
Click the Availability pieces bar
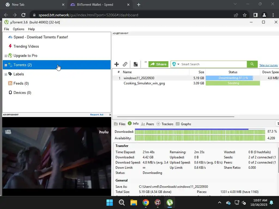200,138
